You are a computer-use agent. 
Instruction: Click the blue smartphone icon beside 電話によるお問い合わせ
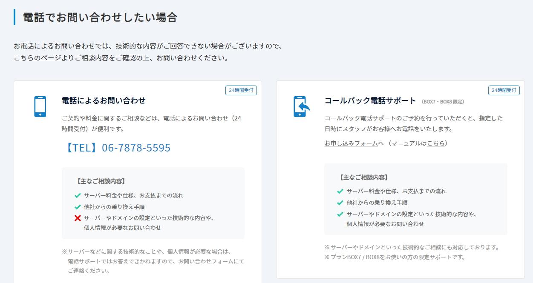[40, 106]
